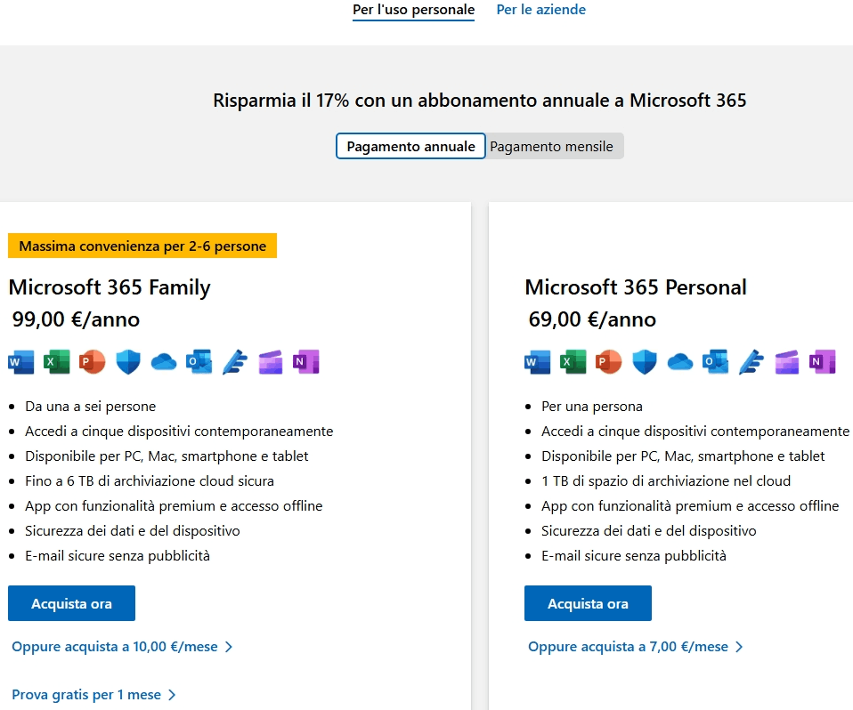The height and width of the screenshot is (710, 853).
Task: Click '1 TB di spazio di archiviazione' bullet
Action: tap(666, 481)
